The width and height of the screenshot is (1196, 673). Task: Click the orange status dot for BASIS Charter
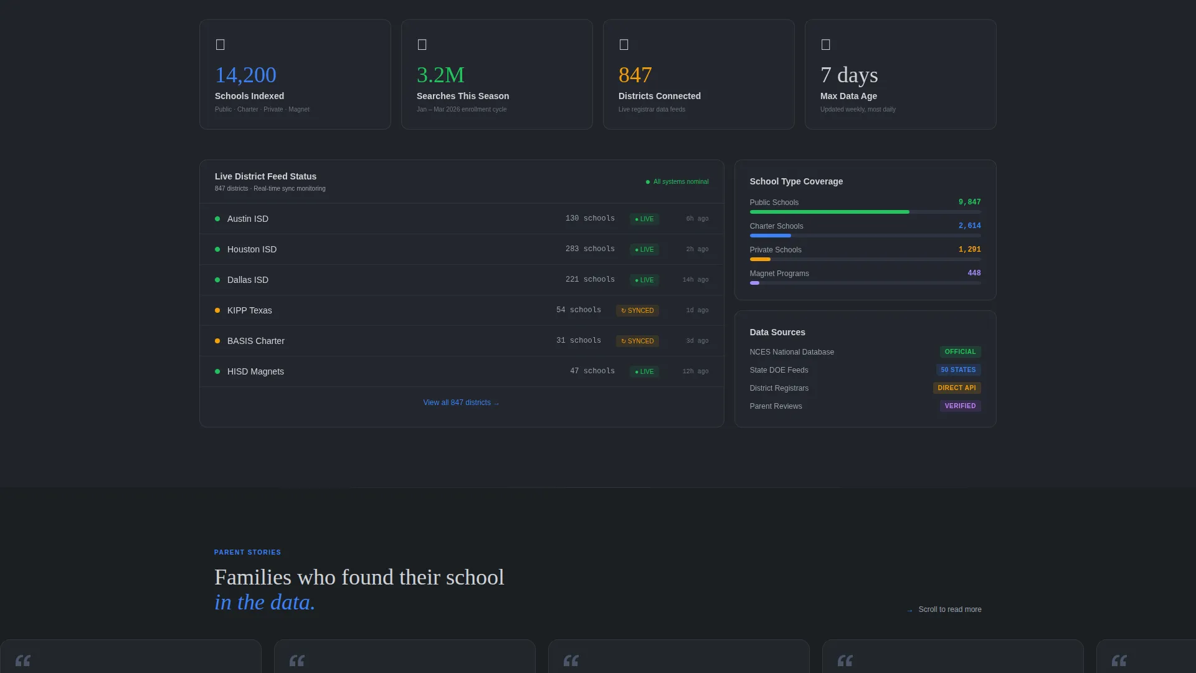click(217, 341)
